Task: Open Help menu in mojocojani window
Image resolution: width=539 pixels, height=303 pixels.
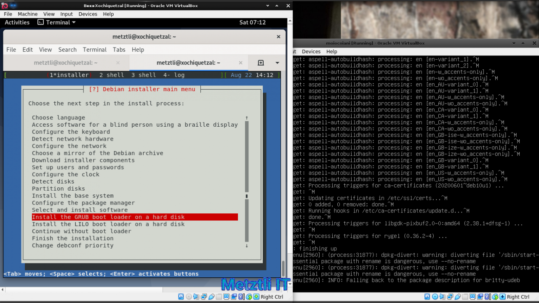Action: point(332,51)
